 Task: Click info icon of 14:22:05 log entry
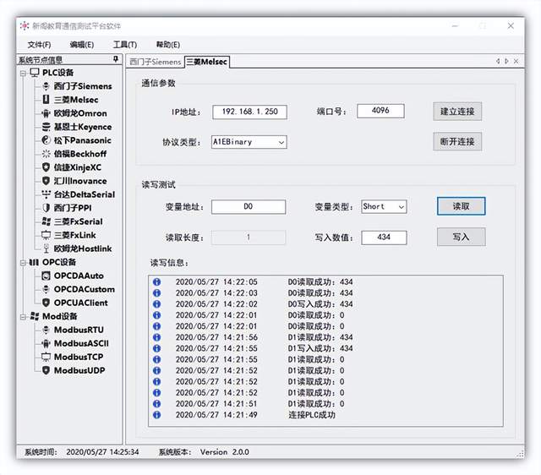point(156,281)
